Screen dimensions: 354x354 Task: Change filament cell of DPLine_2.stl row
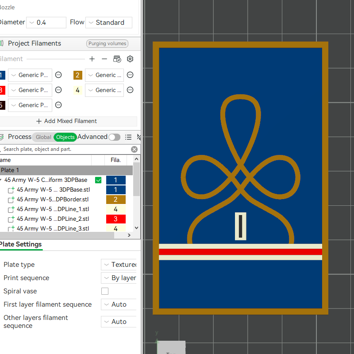point(116,219)
